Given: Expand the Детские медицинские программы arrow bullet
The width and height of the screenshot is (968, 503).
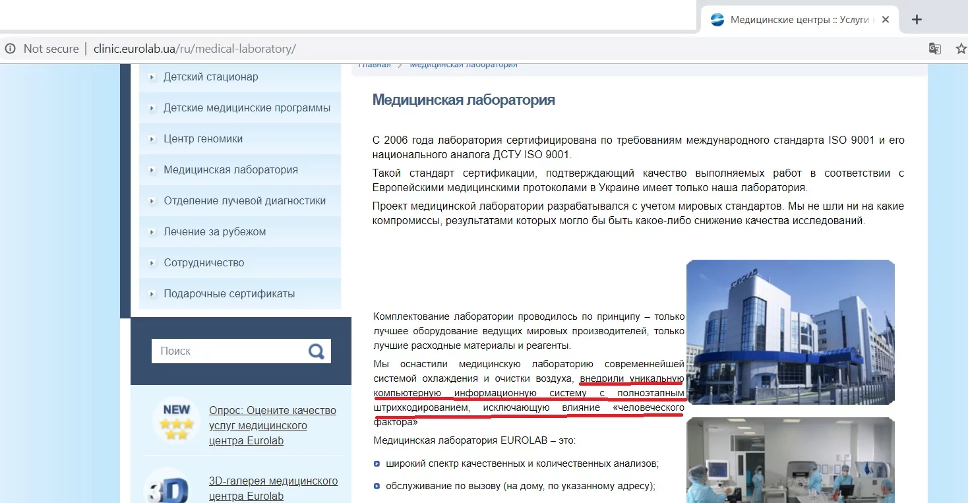Looking at the screenshot, I should pos(152,108).
